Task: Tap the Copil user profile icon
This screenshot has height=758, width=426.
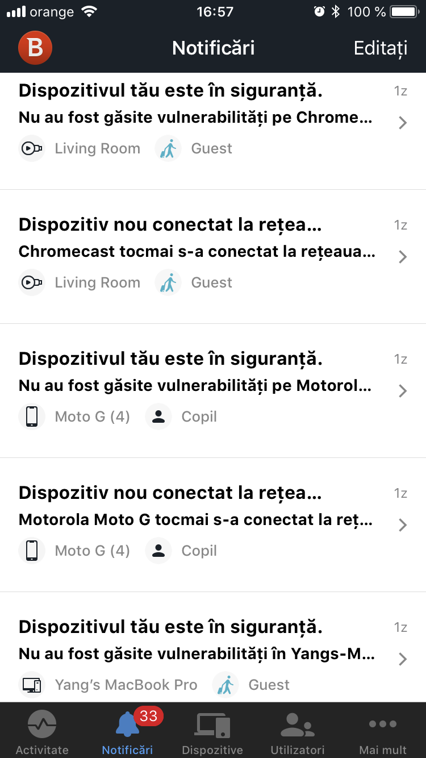Action: click(x=158, y=417)
